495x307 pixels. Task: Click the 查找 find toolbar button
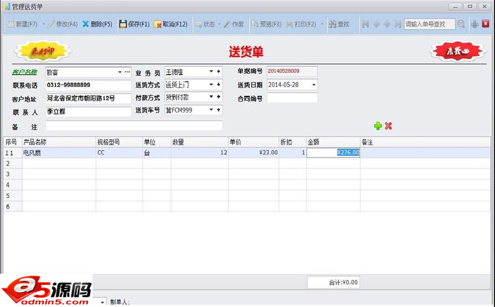point(339,24)
